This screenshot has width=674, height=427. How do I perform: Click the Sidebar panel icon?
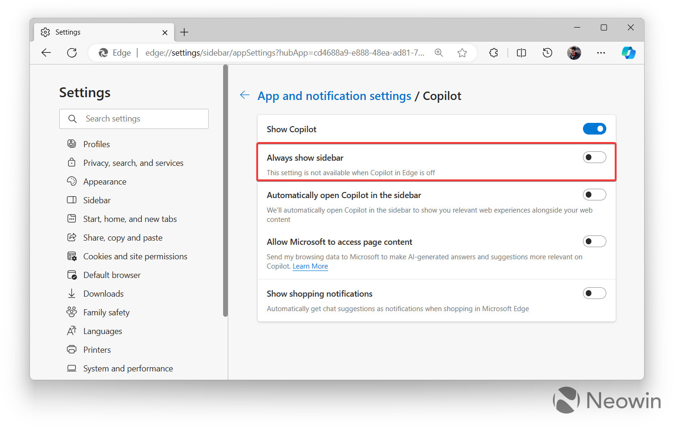71,200
